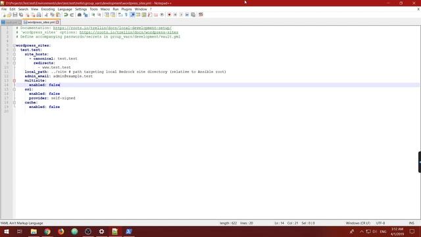The width and height of the screenshot is (421, 237).
Task: Open PowerShell from the taskbar
Action: click(x=129, y=231)
